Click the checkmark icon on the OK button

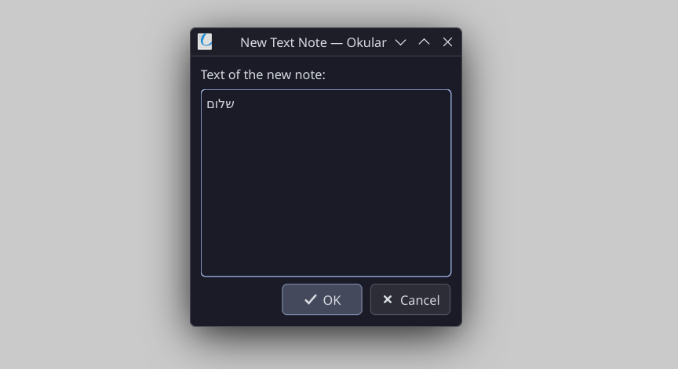pyautogui.click(x=311, y=299)
